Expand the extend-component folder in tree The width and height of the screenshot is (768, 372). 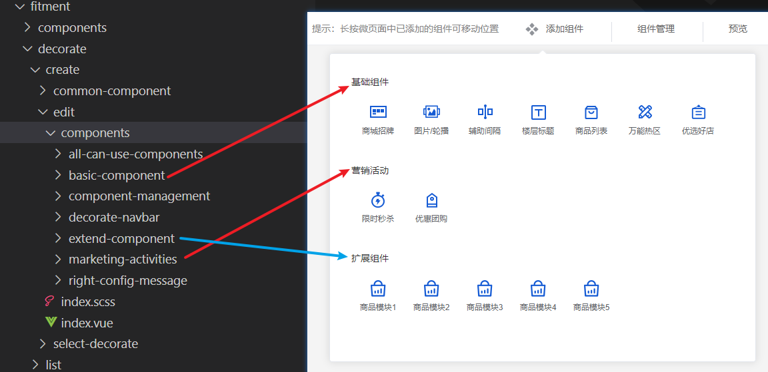[x=121, y=238]
